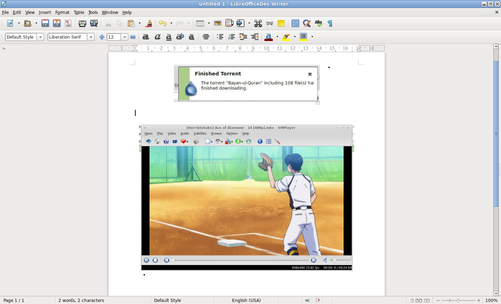Open the Format menu

(x=62, y=12)
